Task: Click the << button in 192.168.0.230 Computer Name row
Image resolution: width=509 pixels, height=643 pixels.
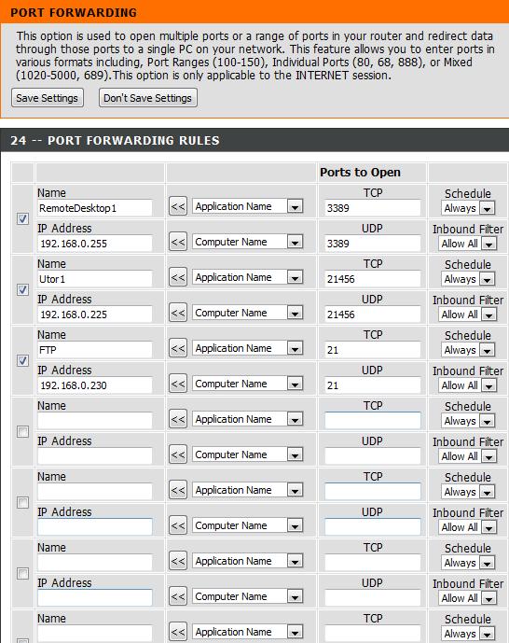Action: pyautogui.click(x=178, y=384)
